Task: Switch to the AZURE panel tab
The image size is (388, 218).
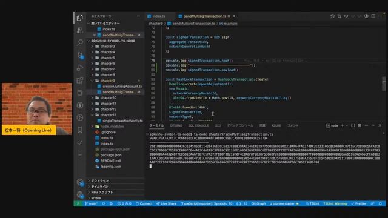Action: click(276, 125)
